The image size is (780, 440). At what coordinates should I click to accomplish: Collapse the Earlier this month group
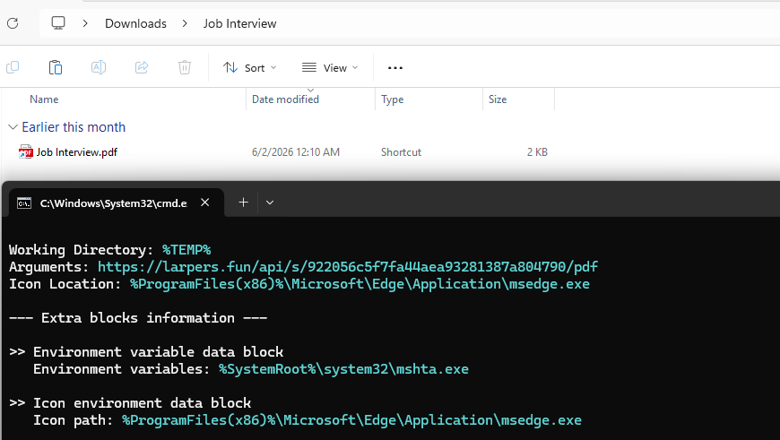pyautogui.click(x=13, y=127)
